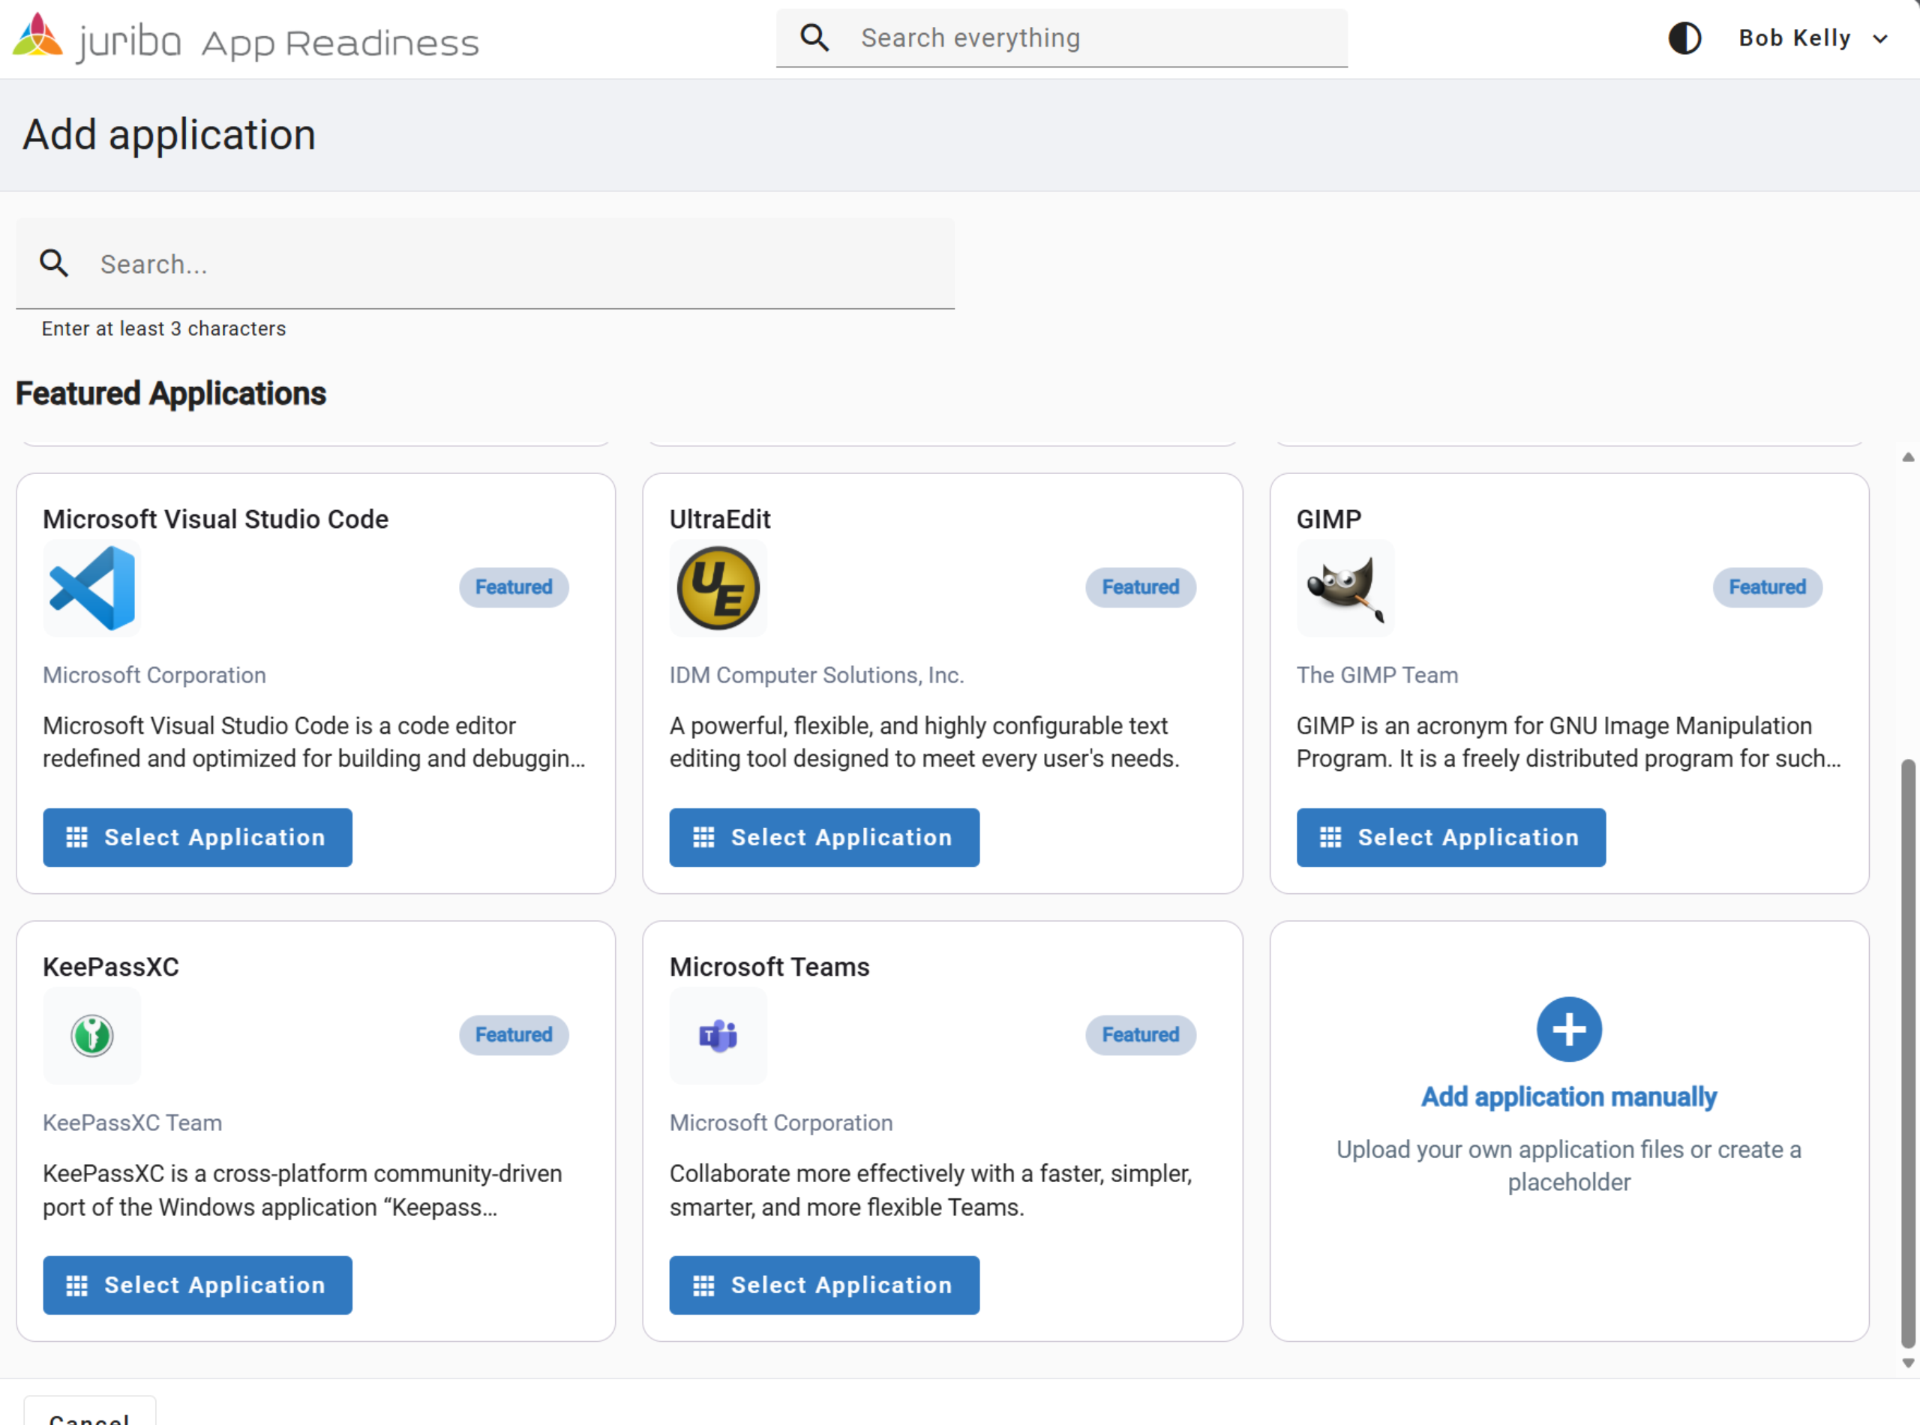
Task: Click the Featured badge on GIMP card
Action: tap(1766, 587)
